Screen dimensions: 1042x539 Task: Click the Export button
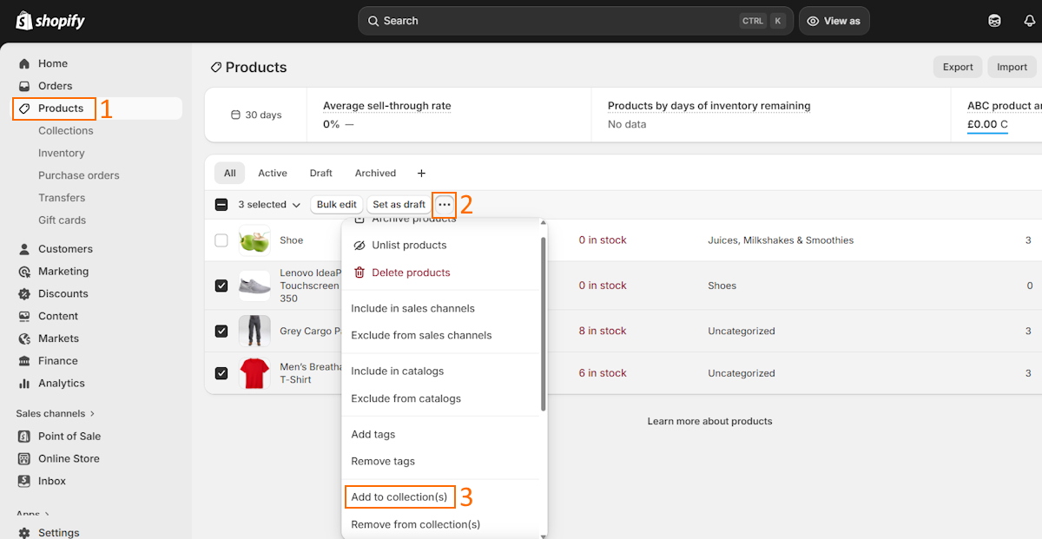(957, 67)
